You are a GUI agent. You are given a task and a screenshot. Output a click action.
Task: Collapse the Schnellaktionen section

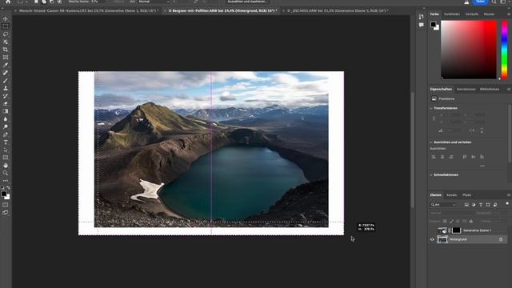pos(431,175)
